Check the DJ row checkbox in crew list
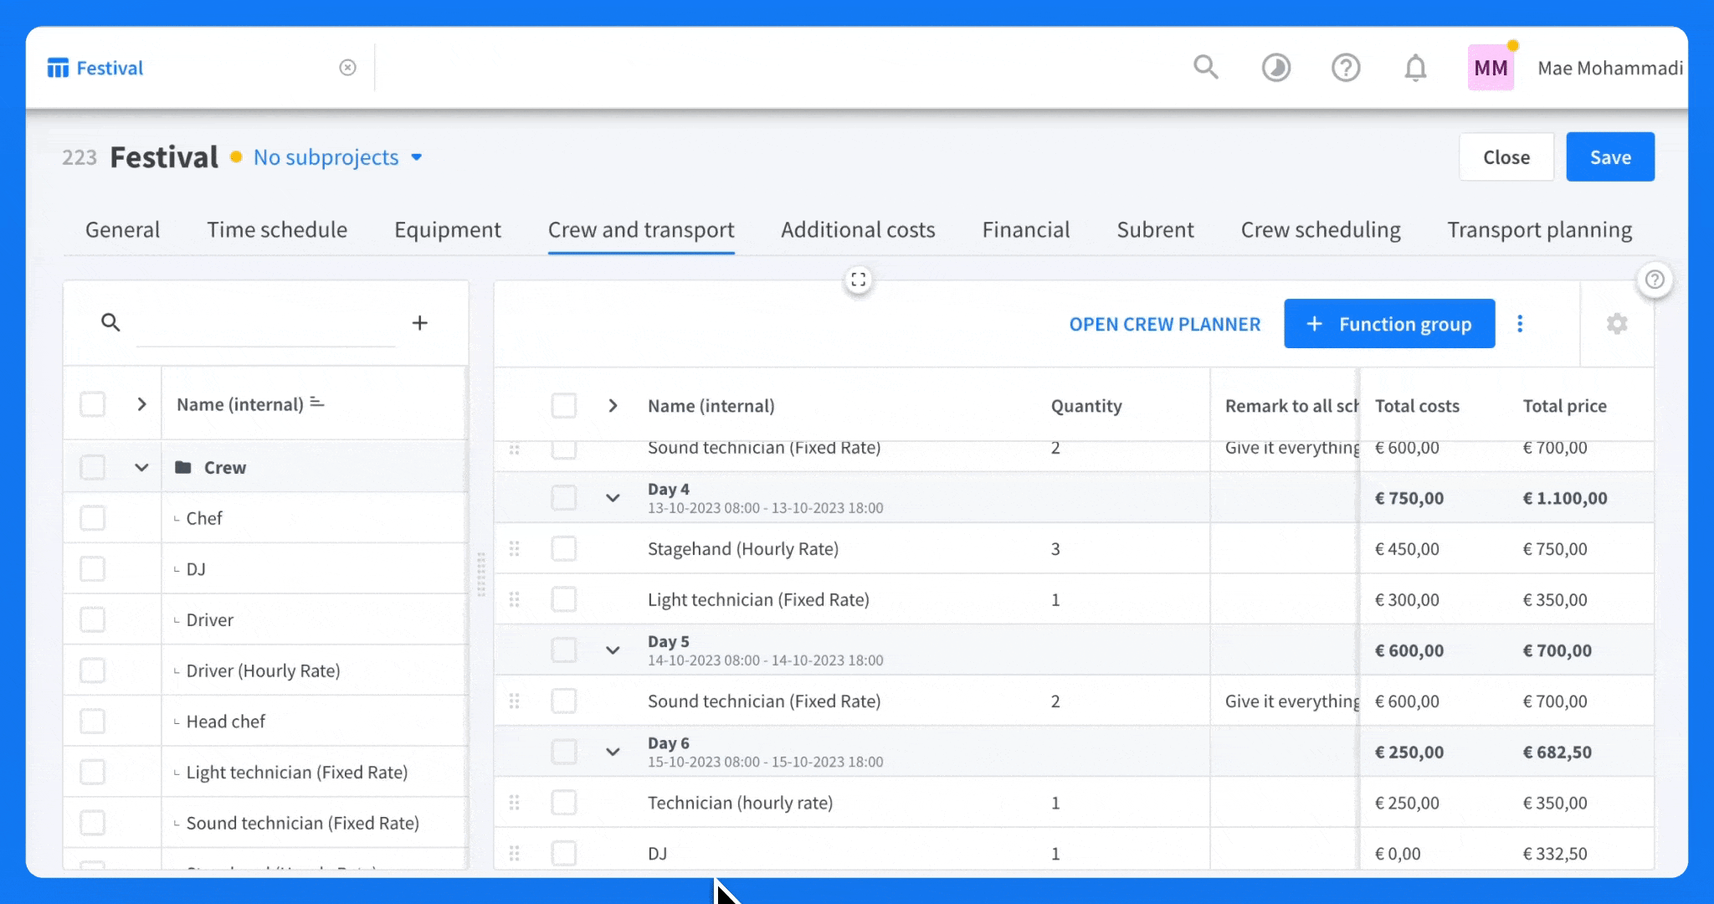This screenshot has width=1714, height=904. [92, 569]
